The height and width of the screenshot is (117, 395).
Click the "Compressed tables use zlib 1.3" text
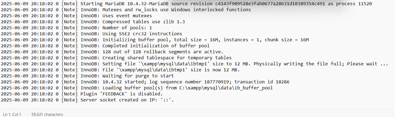click(x=143, y=22)
